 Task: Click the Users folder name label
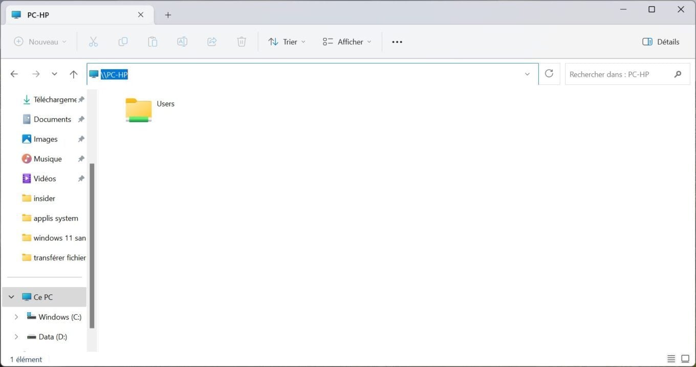[x=166, y=104]
